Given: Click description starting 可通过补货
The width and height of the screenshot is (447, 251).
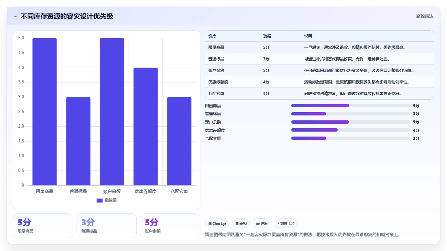Looking at the screenshot, I should (x=347, y=59).
